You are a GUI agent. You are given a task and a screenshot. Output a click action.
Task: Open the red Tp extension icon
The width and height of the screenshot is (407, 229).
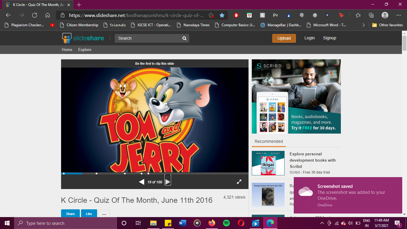tap(341, 15)
